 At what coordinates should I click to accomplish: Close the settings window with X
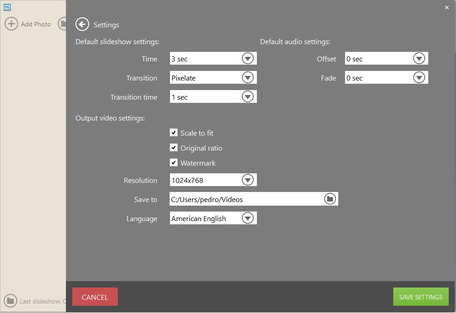tap(446, 7)
